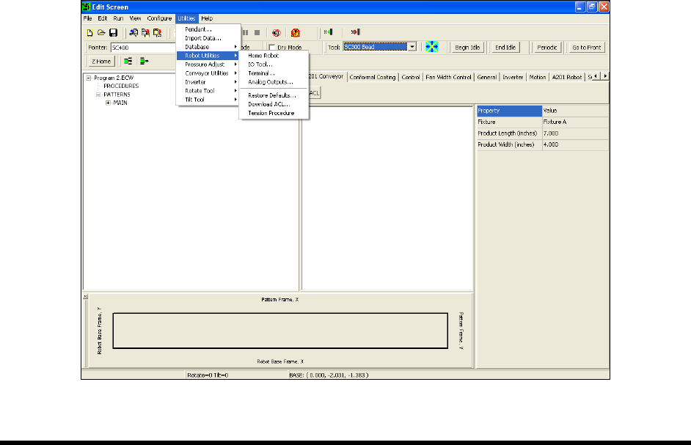The height and width of the screenshot is (445, 691).
Task: Click the green tree icon next to Z Home
Action: [128, 62]
